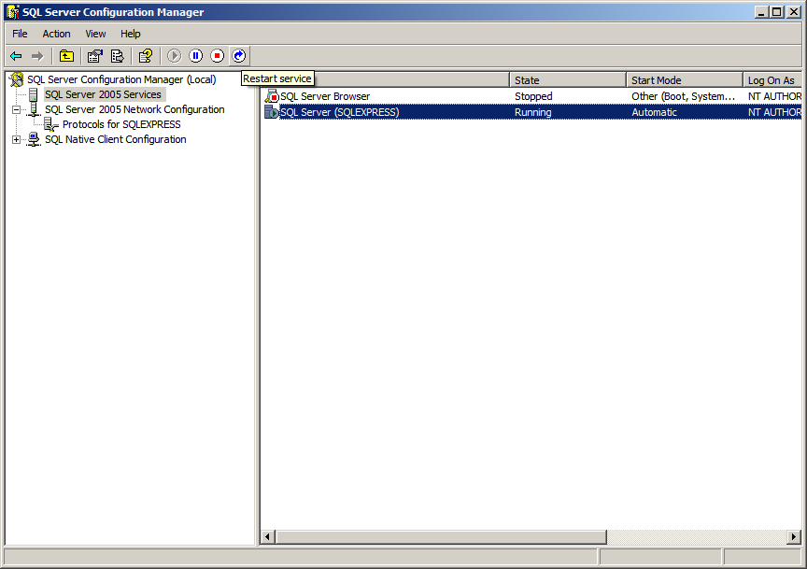The width and height of the screenshot is (807, 569).
Task: Click the horizontal scrollbar right arrow
Action: pyautogui.click(x=794, y=536)
